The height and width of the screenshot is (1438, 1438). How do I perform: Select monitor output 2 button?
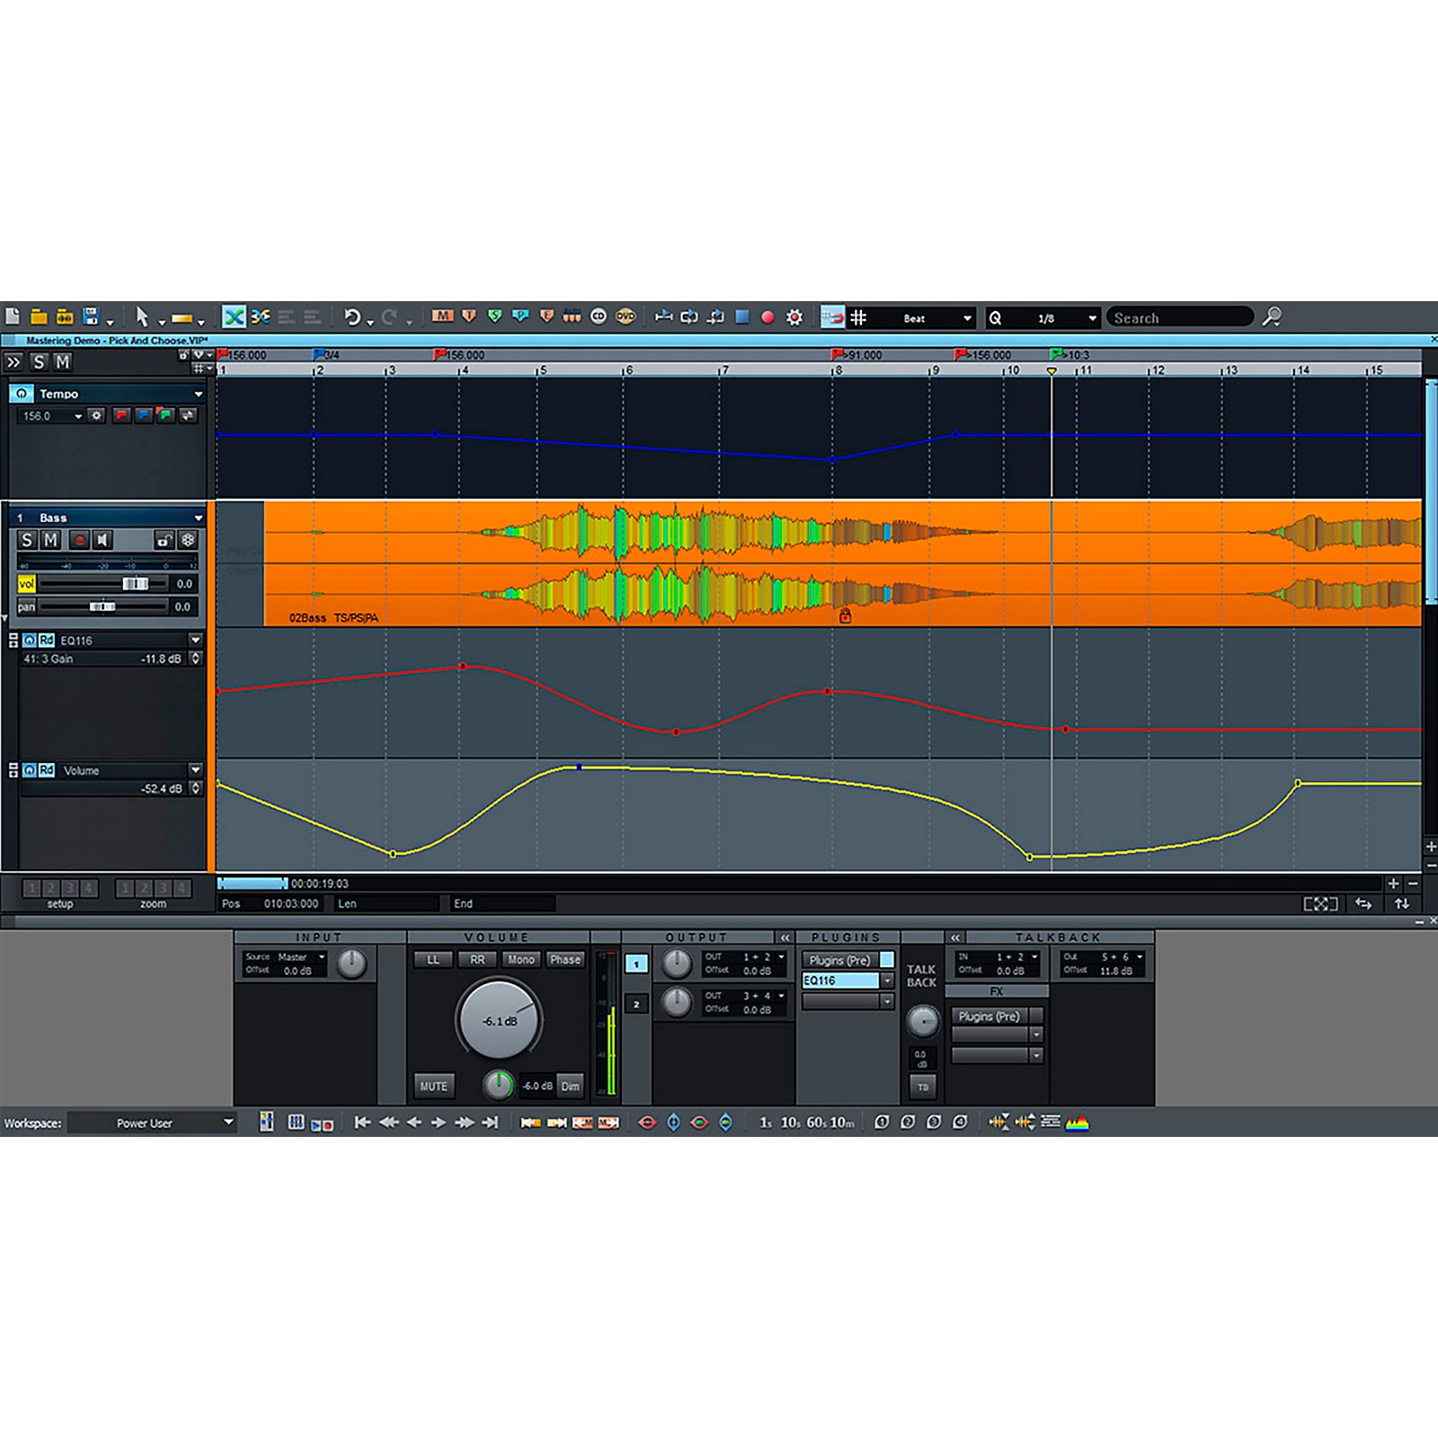coord(636,1004)
